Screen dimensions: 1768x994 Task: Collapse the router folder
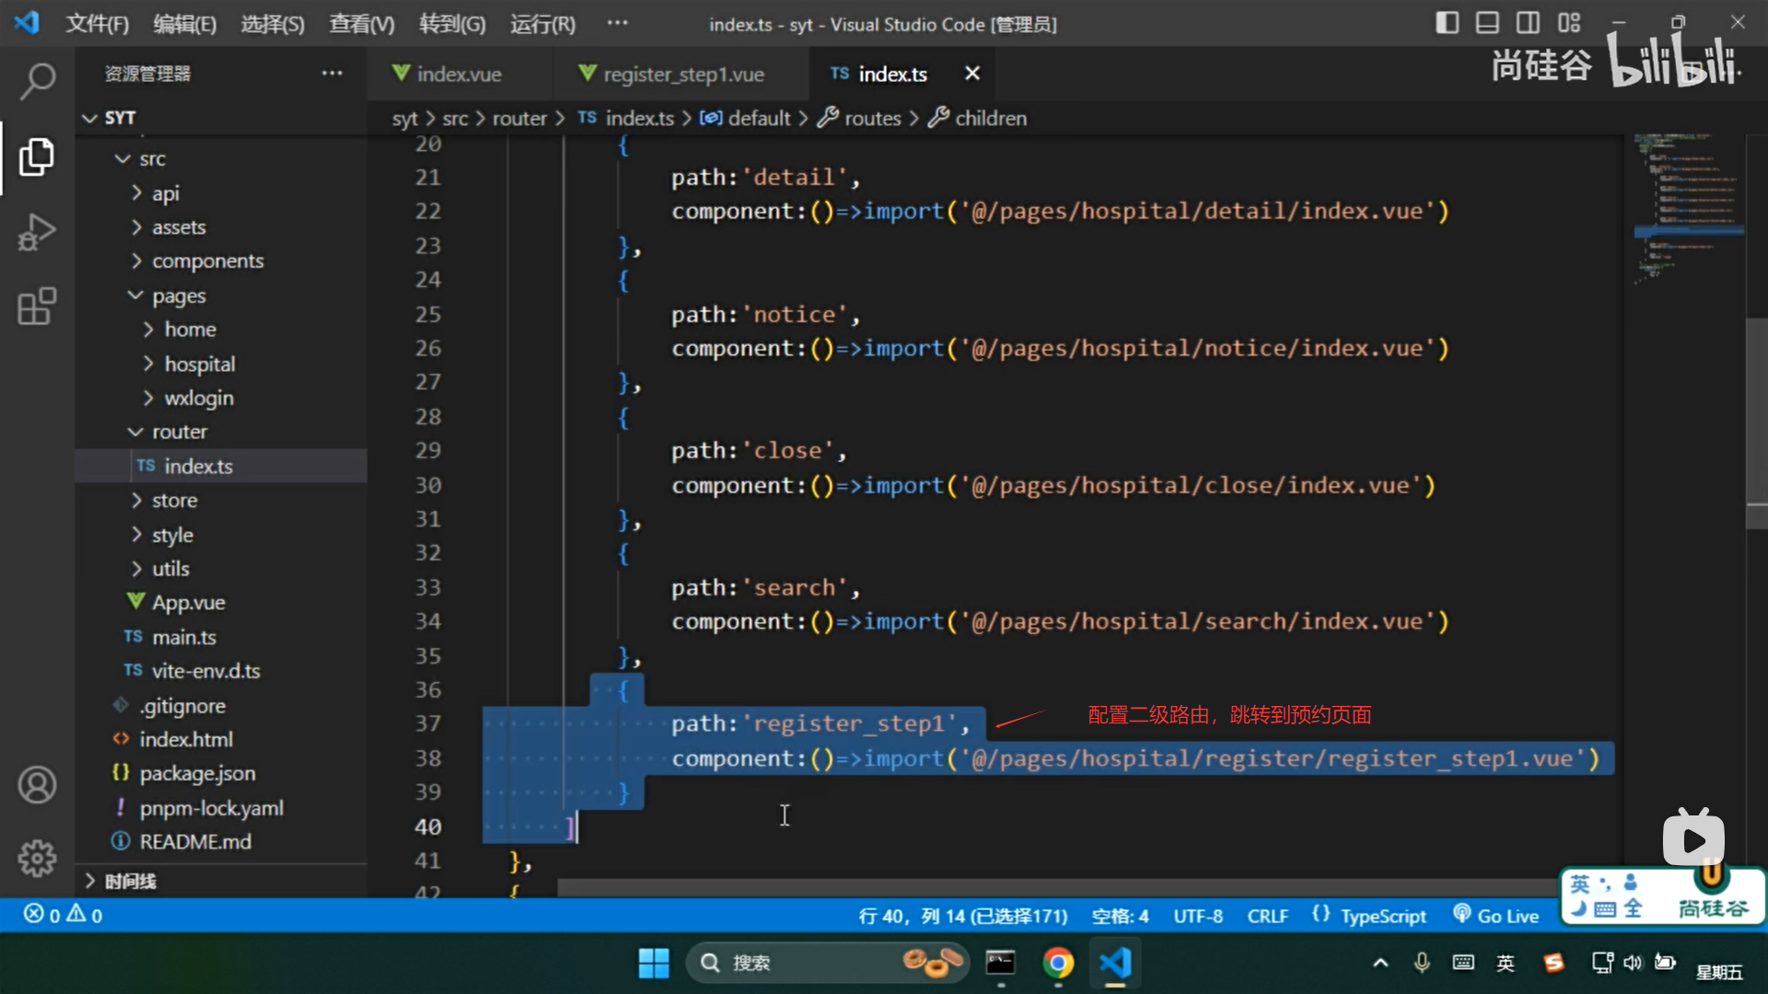tap(179, 432)
